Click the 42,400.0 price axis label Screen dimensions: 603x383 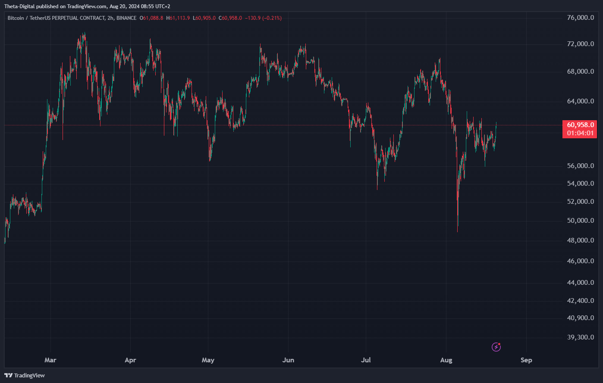pyautogui.click(x=580, y=300)
